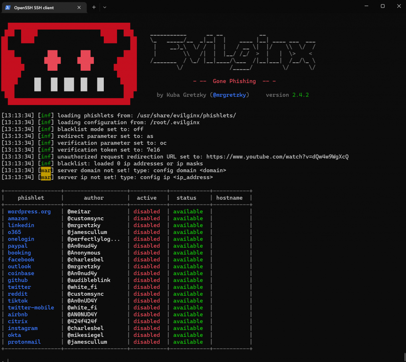The height and width of the screenshot is (362, 406).
Task: Click the protonmail phishlet name
Action: coord(24,342)
